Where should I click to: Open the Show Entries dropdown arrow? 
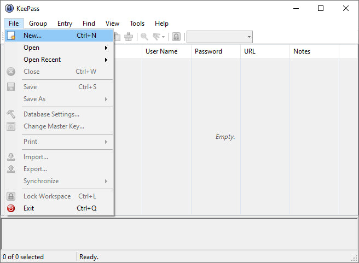point(163,37)
